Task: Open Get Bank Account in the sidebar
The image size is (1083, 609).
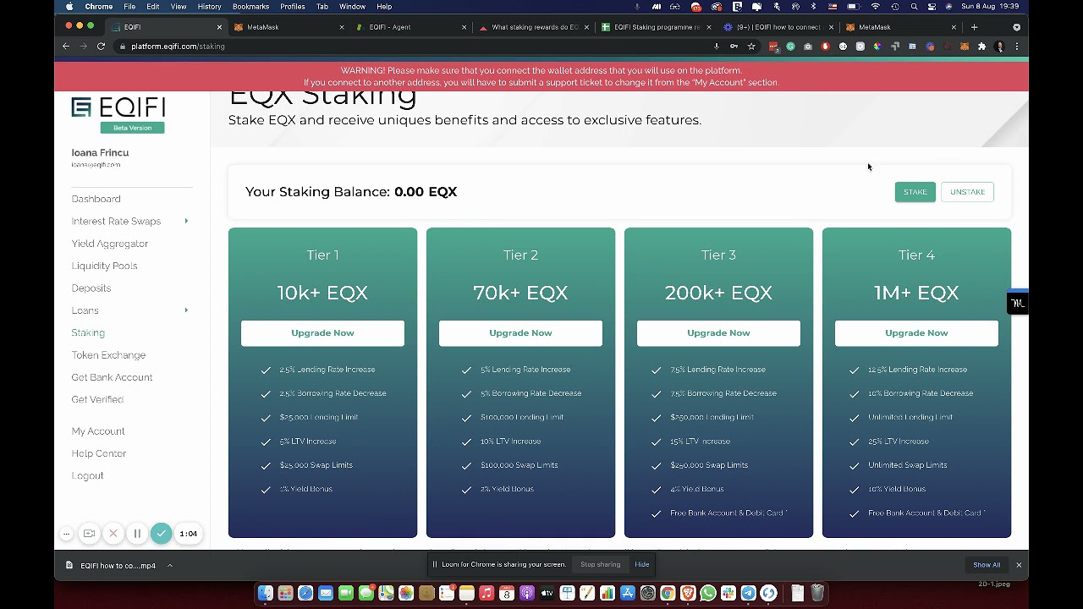Action: click(x=113, y=377)
